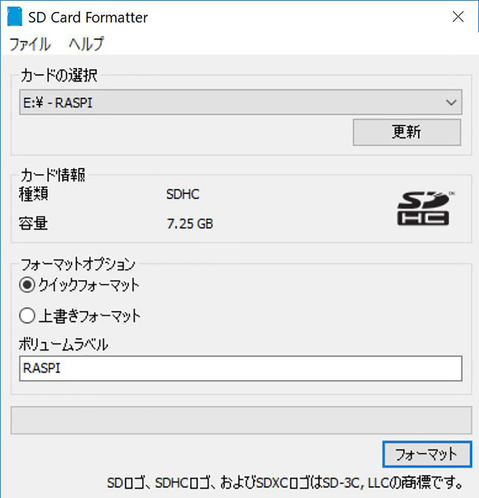Click the SD Card Formatter application icon

tap(14, 16)
